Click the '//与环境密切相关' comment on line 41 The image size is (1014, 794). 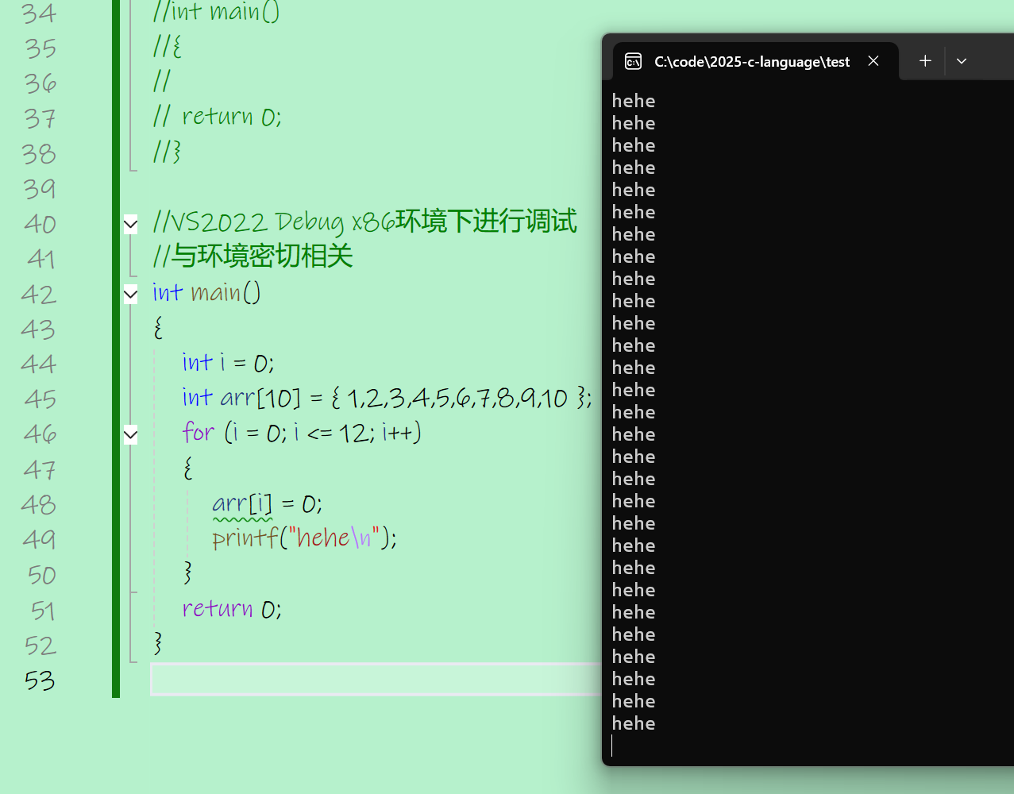click(x=253, y=256)
